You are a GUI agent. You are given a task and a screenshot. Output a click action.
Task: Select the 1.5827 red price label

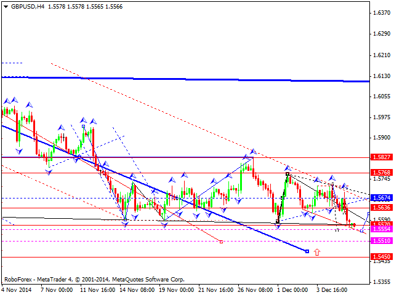pos(381,157)
